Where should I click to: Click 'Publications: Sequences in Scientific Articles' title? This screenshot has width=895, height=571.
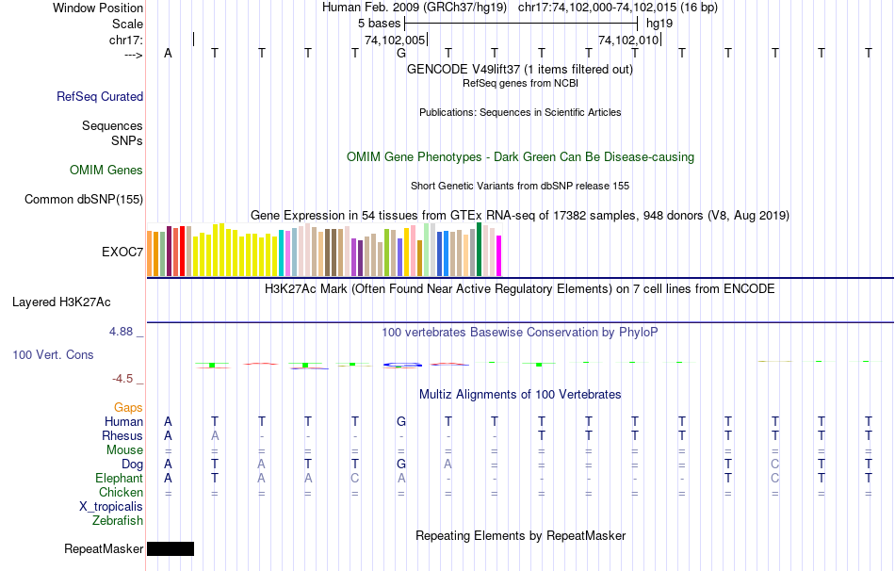(520, 112)
